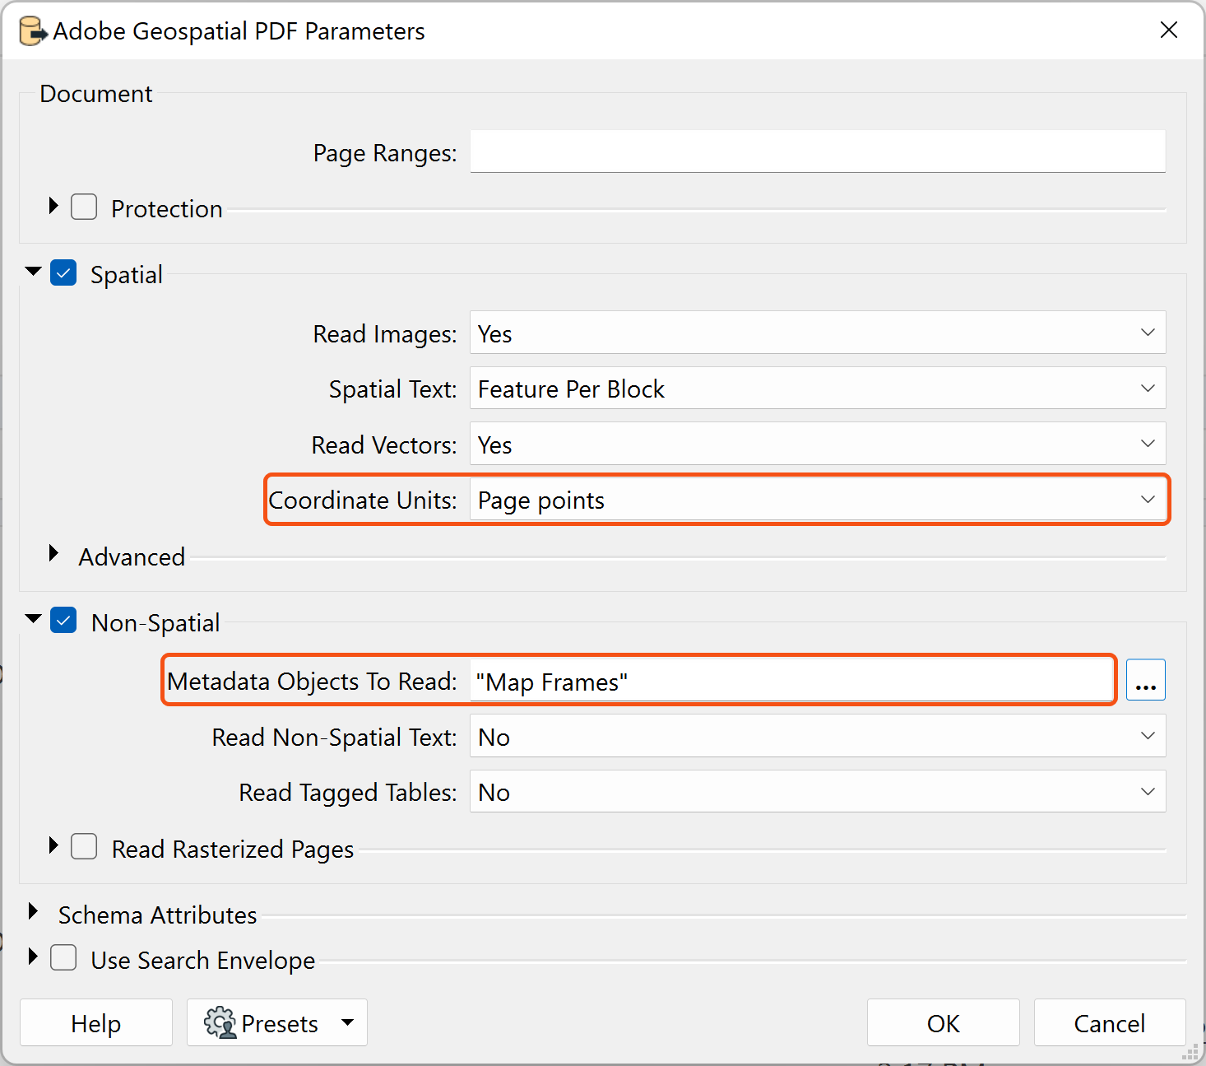Click the Metadata Objects To Read field

791,681
